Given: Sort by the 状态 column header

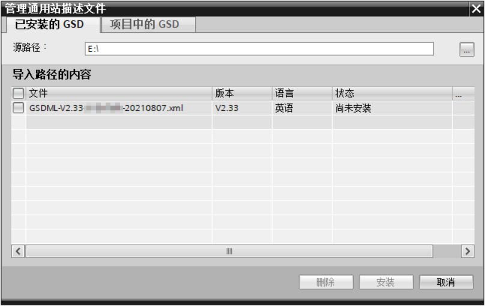Looking at the screenshot, I should click(392, 93).
